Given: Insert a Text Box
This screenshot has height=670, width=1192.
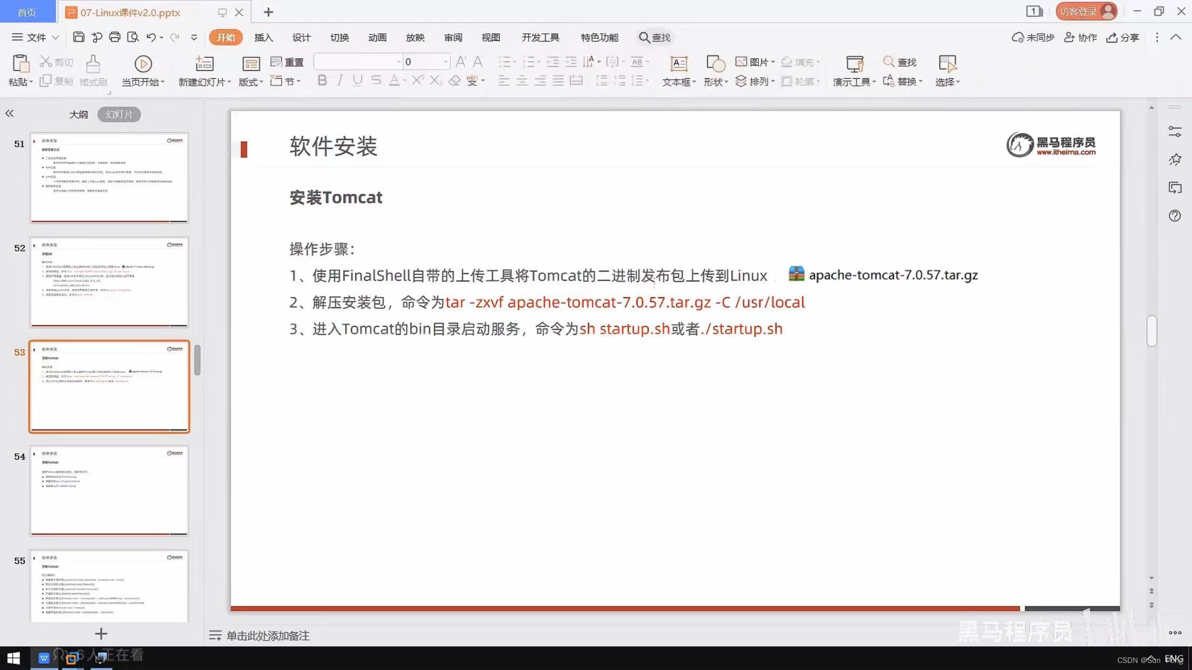Looking at the screenshot, I should 679,71.
